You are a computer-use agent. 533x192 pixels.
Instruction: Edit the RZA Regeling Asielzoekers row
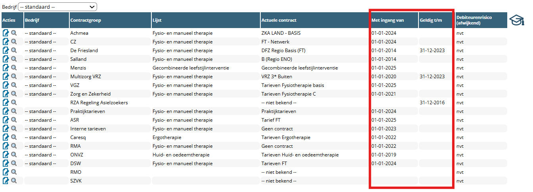point(6,102)
